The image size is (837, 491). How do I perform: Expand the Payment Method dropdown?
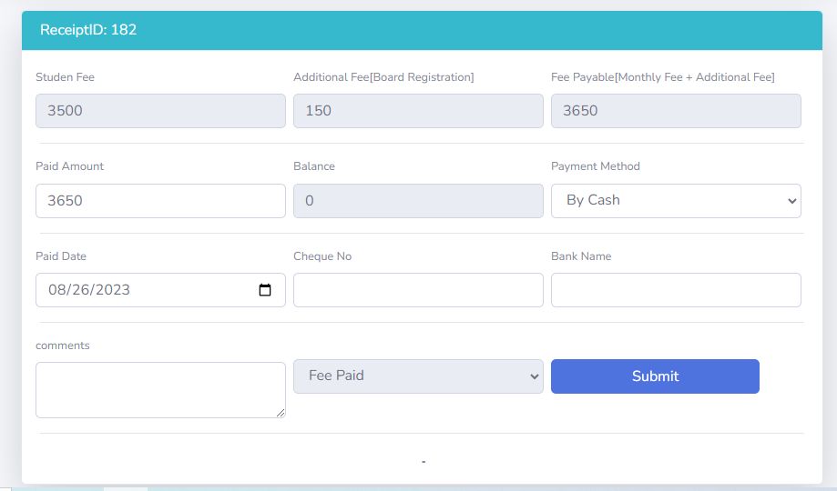676,201
